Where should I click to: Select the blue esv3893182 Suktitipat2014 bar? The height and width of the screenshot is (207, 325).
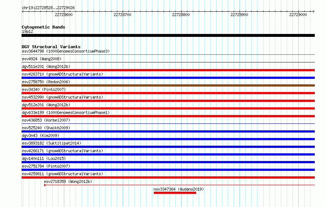168,147
